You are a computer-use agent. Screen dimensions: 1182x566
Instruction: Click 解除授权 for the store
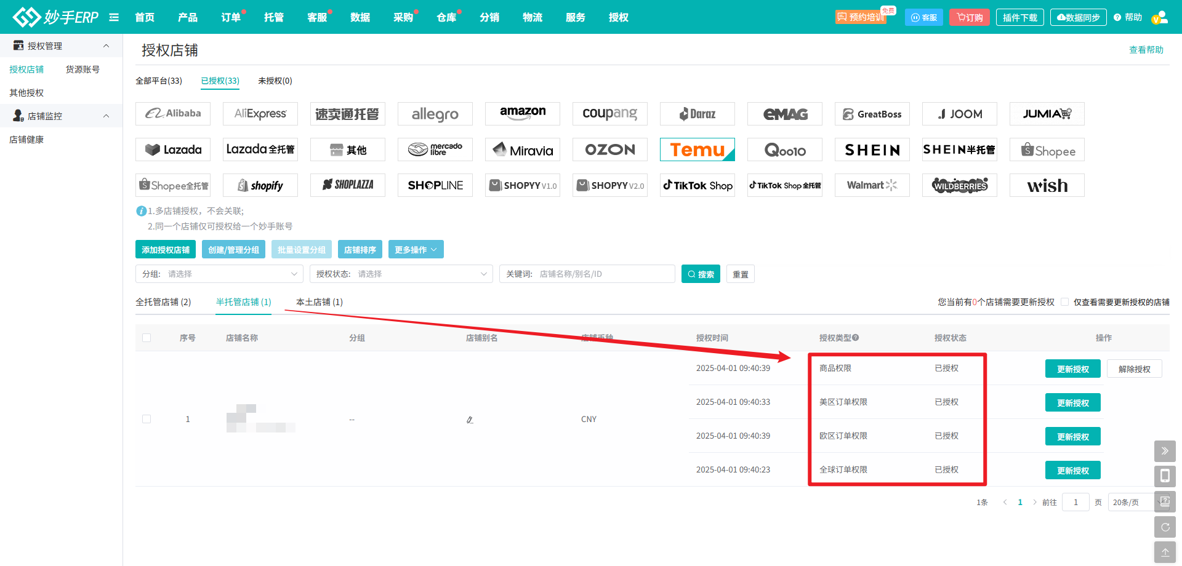pyautogui.click(x=1134, y=369)
